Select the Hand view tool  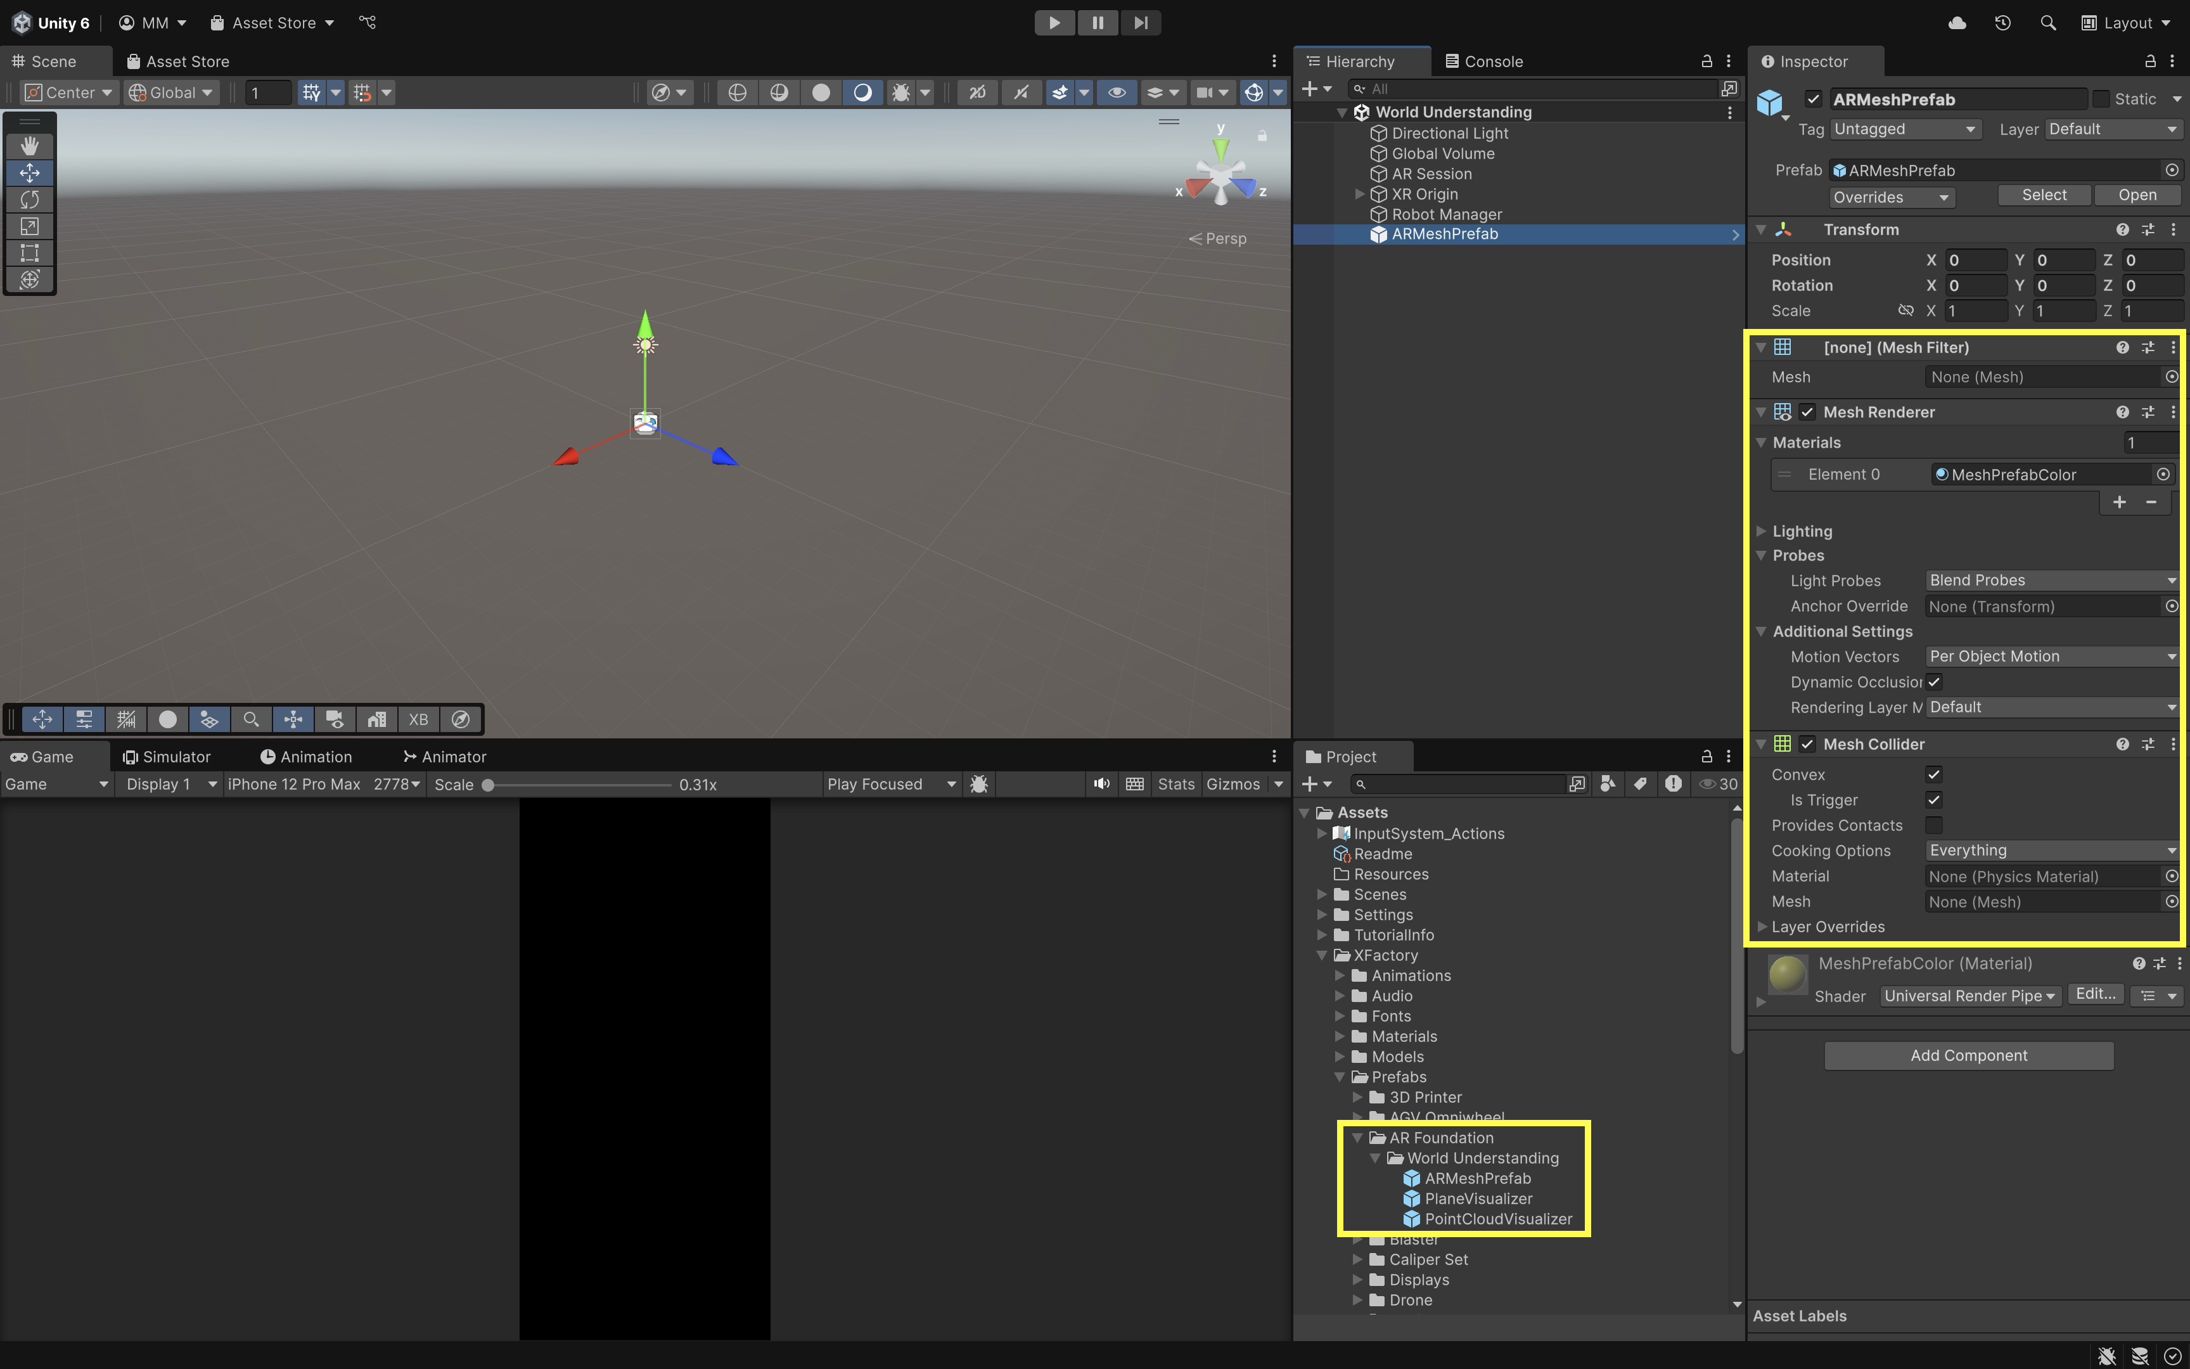[x=29, y=146]
